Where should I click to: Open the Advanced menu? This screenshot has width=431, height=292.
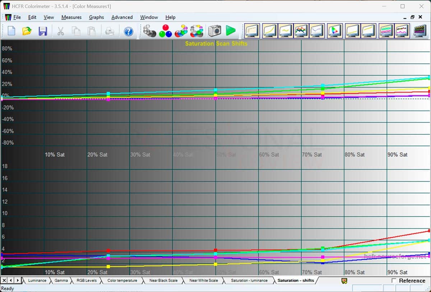[x=122, y=17]
